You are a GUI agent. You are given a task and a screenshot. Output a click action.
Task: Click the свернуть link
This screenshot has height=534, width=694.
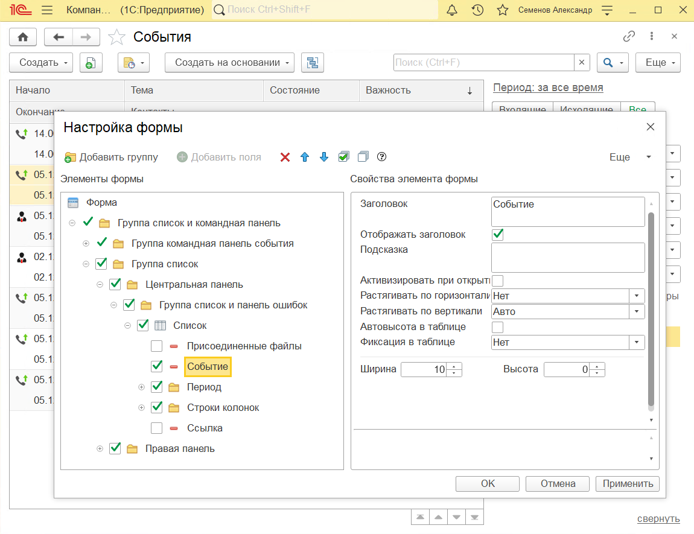tap(658, 519)
